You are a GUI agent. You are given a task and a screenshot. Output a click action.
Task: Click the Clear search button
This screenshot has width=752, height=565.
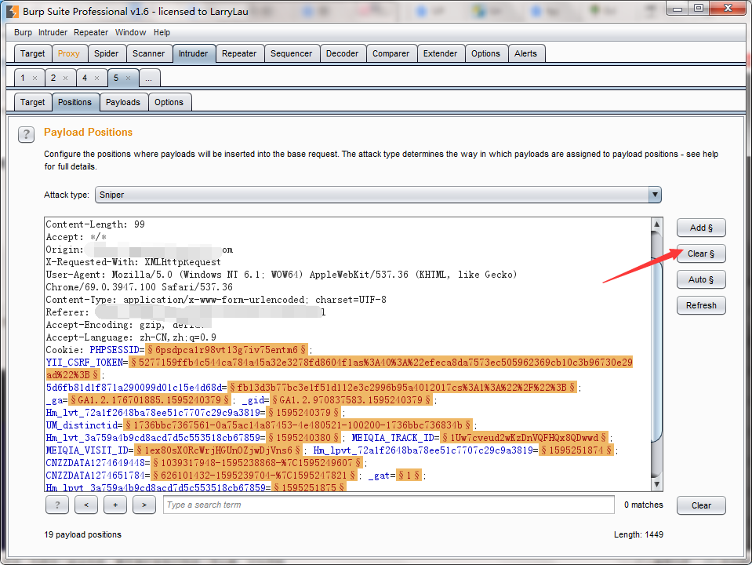click(701, 505)
